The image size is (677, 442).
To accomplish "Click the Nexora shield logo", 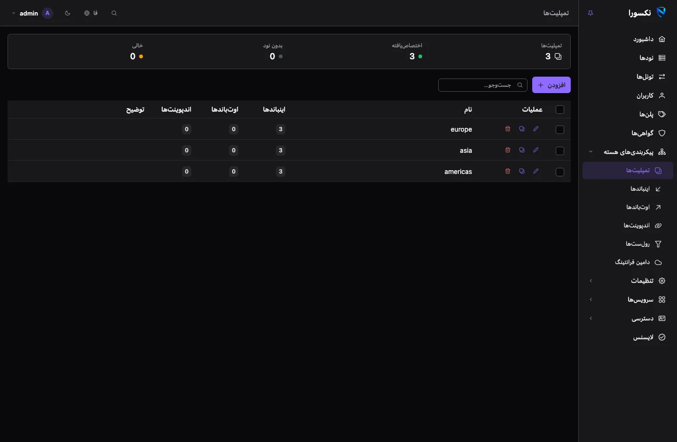I will tap(661, 13).
